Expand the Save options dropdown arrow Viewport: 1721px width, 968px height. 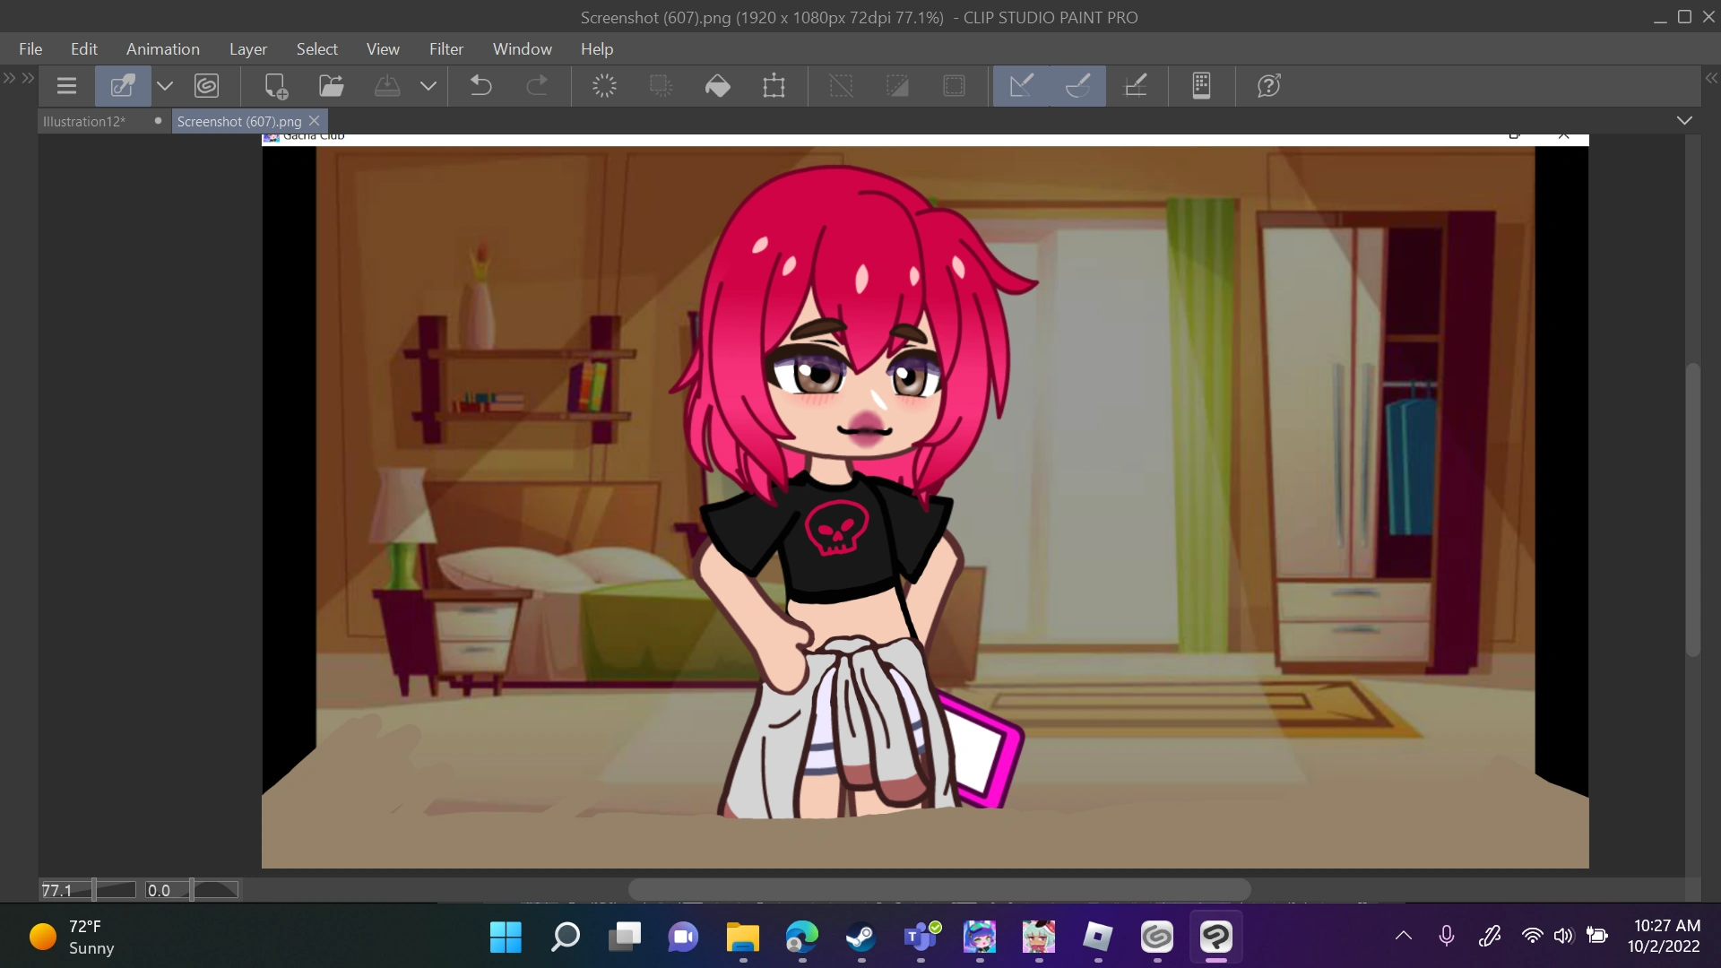pos(428,86)
